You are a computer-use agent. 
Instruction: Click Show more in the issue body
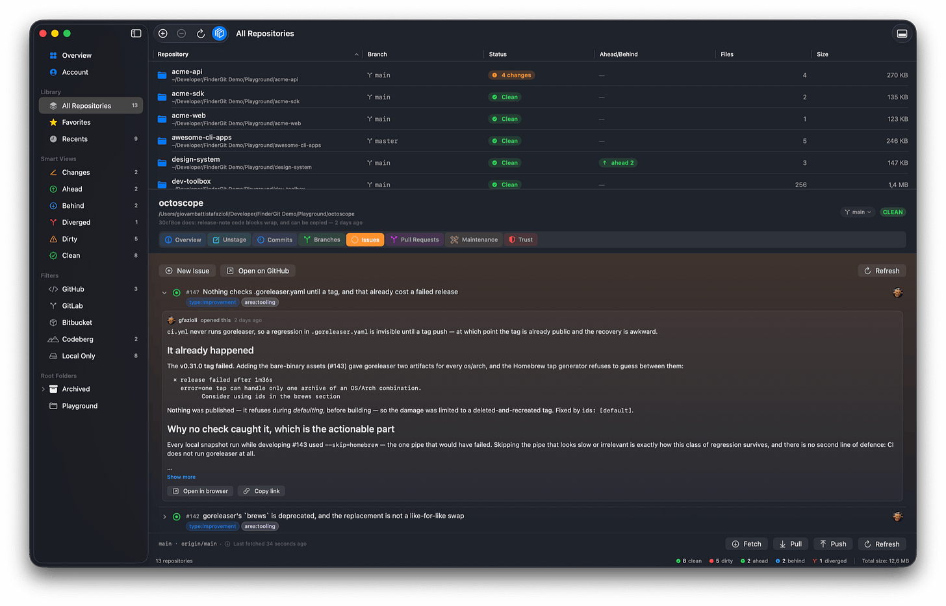(x=181, y=477)
